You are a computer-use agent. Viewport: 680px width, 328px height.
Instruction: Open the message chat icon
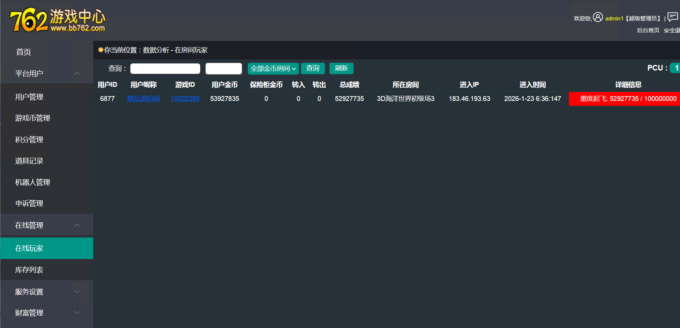click(673, 17)
